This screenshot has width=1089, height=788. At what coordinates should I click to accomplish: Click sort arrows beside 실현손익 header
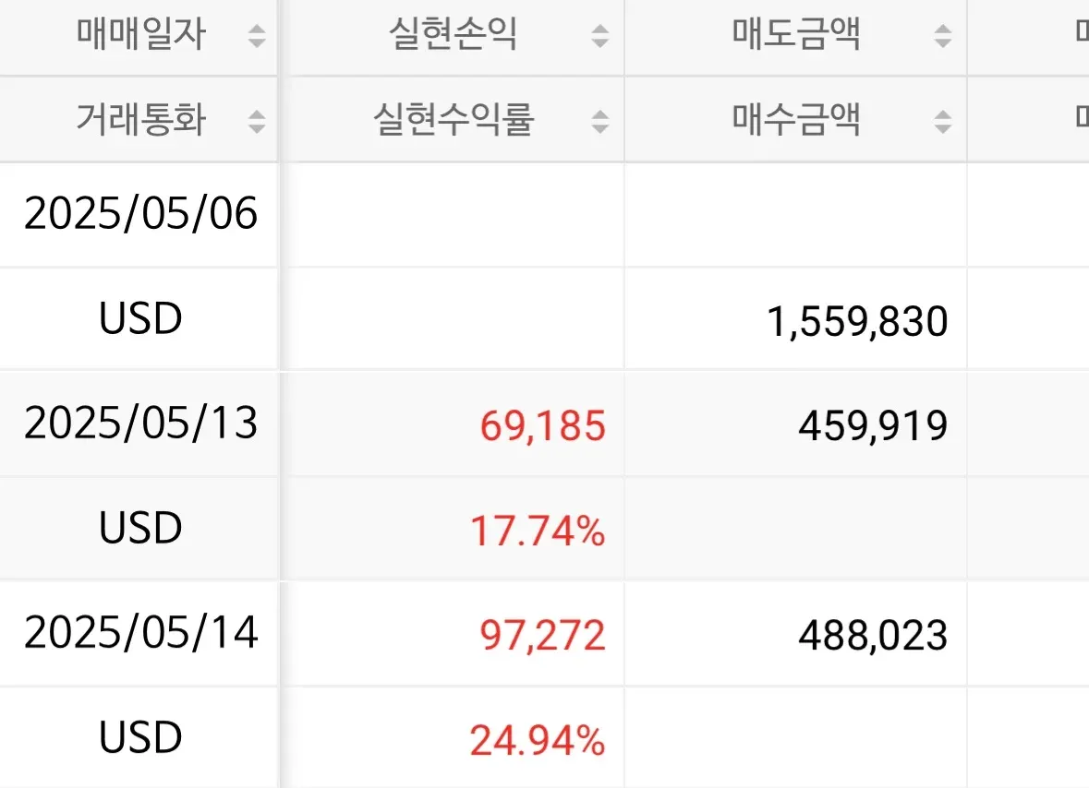click(x=600, y=37)
